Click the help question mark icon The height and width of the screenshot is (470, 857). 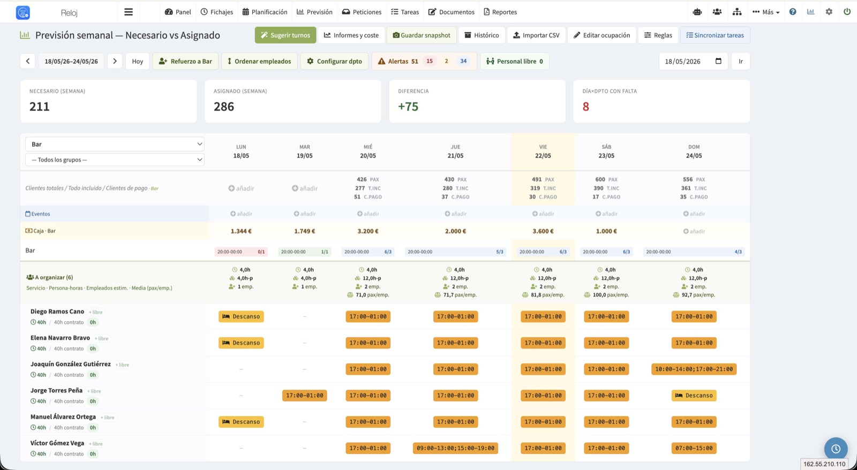point(793,12)
